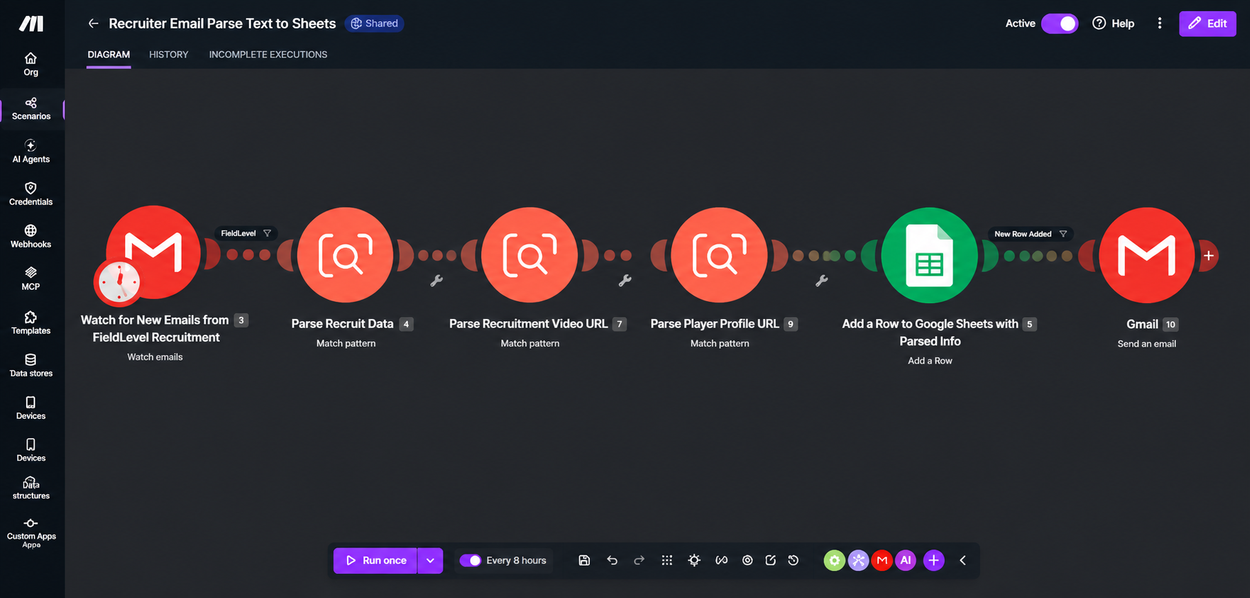1250x598 pixels.
Task: Click the Active label text
Action: point(1020,23)
